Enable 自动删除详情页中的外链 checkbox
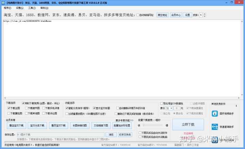This screenshot has height=149, width=245. click(x=118, y=108)
